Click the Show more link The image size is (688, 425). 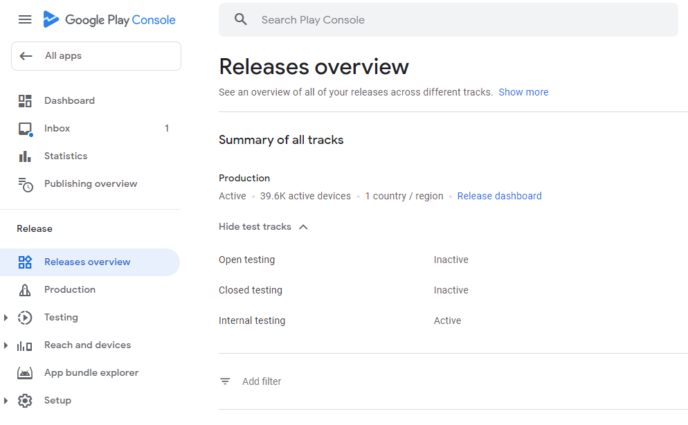pos(523,92)
